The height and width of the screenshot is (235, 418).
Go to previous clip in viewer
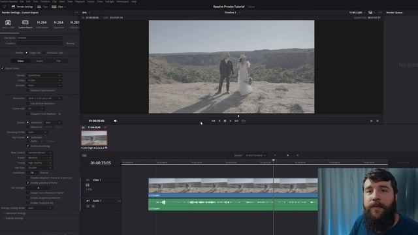pos(372,121)
